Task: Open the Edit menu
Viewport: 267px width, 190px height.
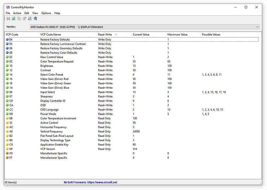Action: point(27,13)
